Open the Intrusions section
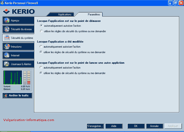The width and height of the screenshot is (184, 132). pos(18,46)
